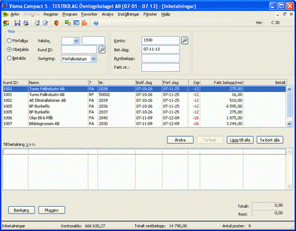296x231 pixels.
Task: Open the Valuta dropdown
Action: pyautogui.click(x=76, y=41)
